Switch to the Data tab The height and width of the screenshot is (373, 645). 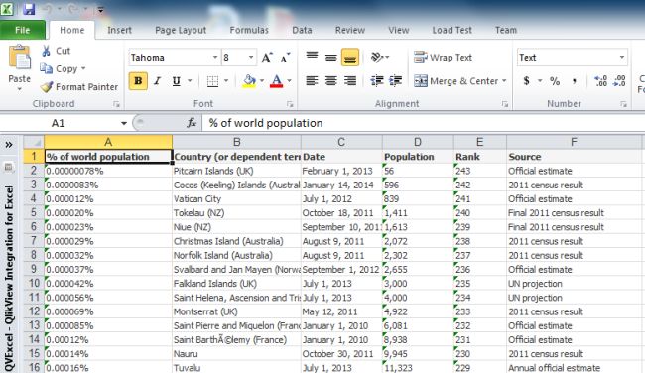click(302, 30)
